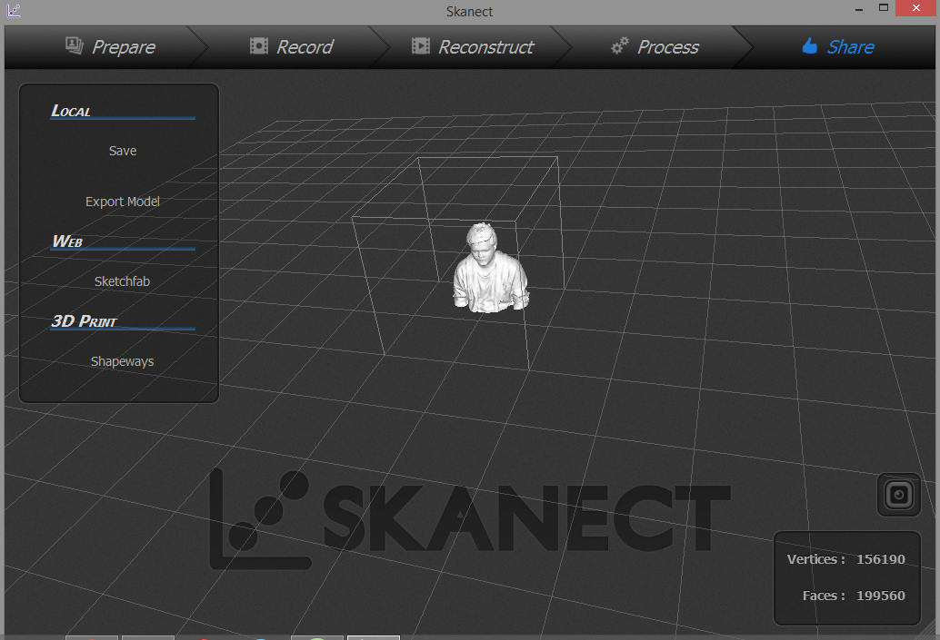Image resolution: width=940 pixels, height=640 pixels.
Task: Click Save under Local
Action: click(123, 151)
